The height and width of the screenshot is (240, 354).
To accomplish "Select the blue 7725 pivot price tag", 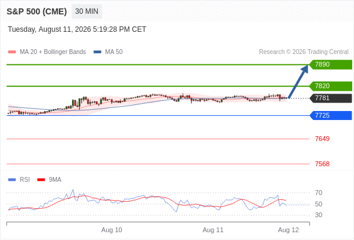I will point(331,115).
